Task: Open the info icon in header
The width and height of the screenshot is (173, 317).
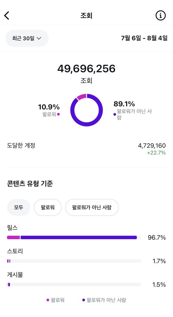Action: click(161, 16)
